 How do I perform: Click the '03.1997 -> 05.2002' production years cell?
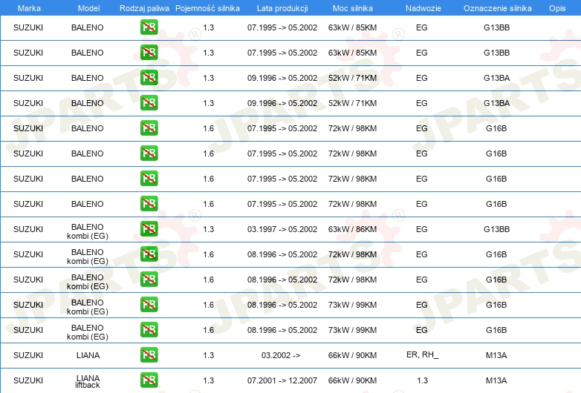click(x=282, y=229)
